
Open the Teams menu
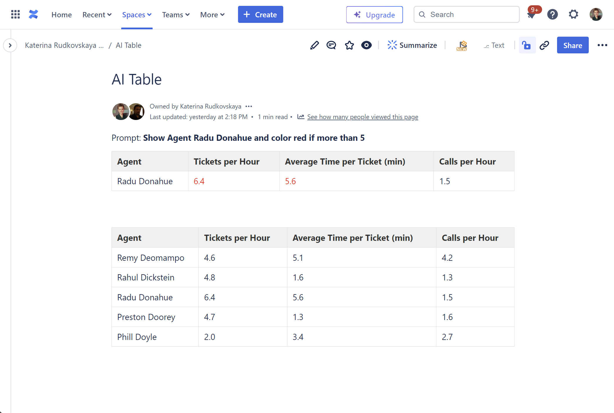coord(176,15)
